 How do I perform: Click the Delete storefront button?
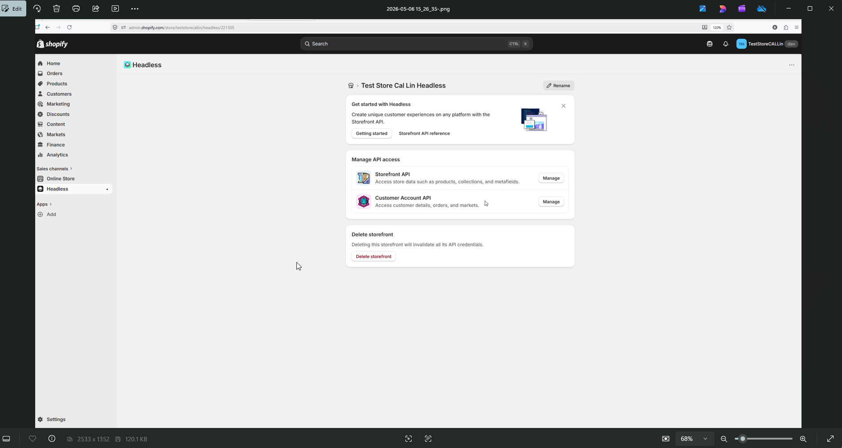coord(373,256)
